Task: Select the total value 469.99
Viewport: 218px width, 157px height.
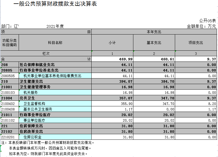Action: point(112,59)
